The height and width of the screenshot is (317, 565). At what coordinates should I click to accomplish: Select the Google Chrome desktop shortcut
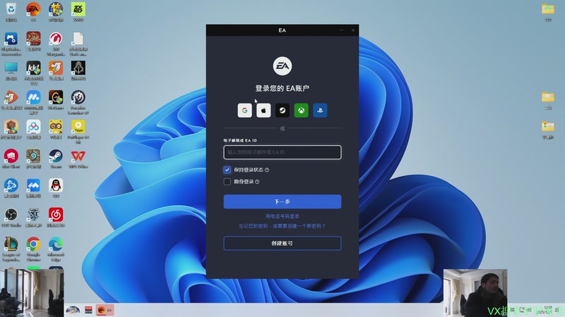tap(33, 249)
